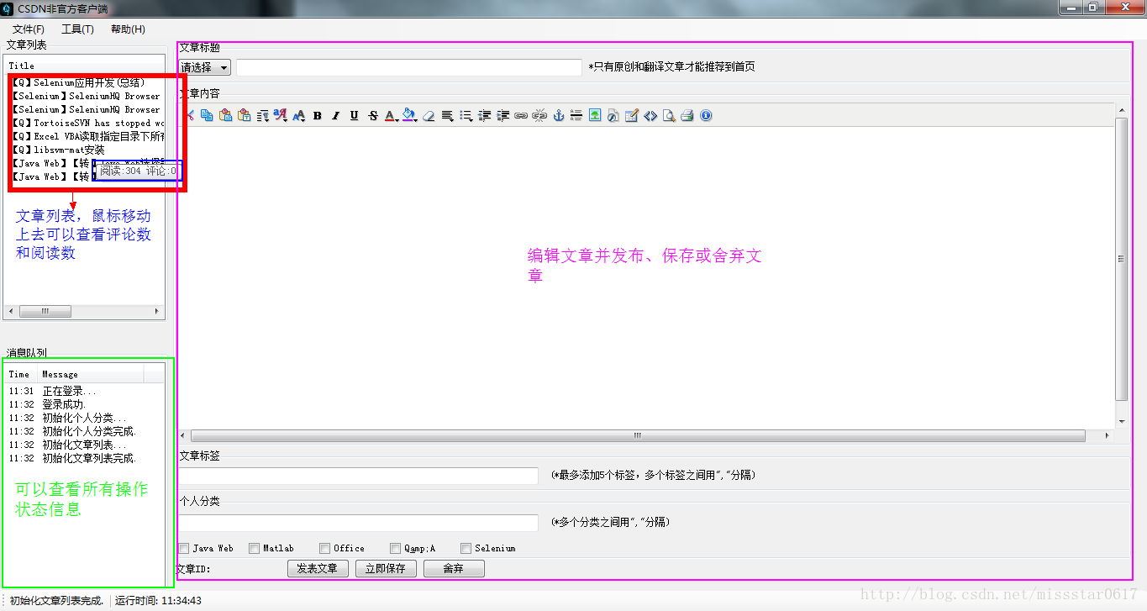1147x611 pixels.
Task: Click the article title input field
Action: [x=409, y=67]
